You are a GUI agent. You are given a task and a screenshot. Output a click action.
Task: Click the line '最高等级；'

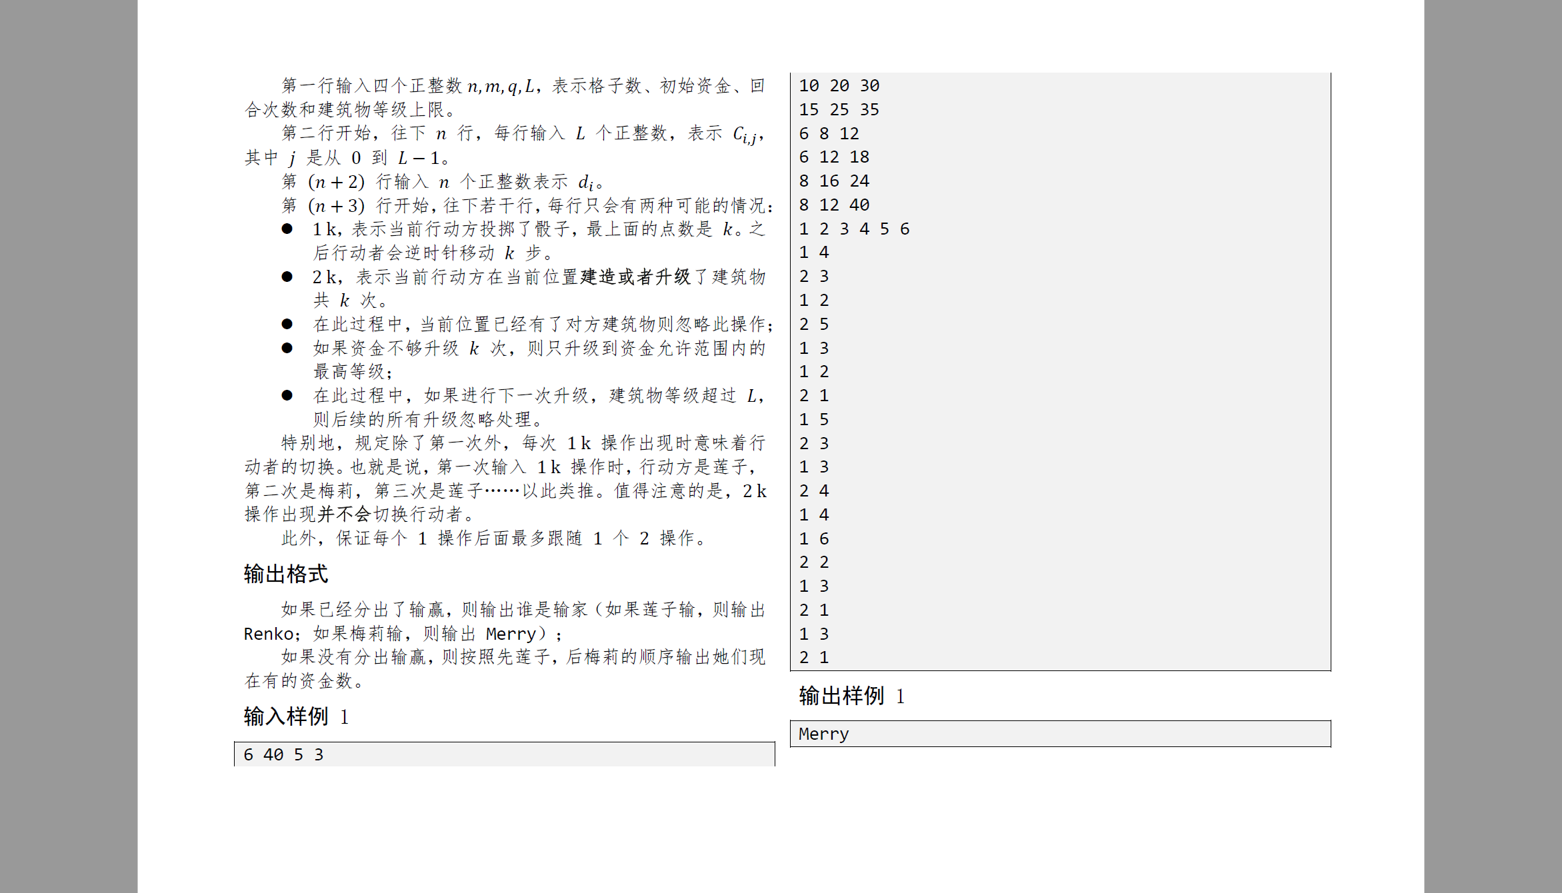click(353, 372)
